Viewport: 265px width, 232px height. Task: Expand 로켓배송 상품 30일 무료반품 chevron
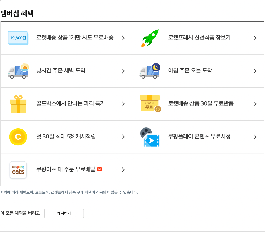[x=255, y=104]
